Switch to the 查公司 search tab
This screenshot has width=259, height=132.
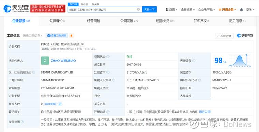[x=73, y=4]
